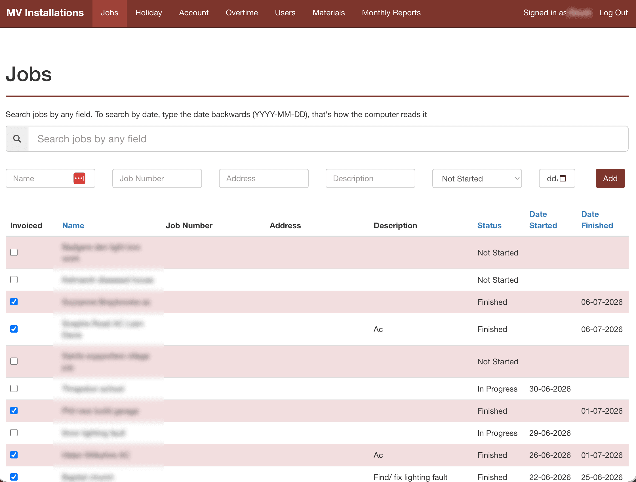Click the 26-06-2026 date started cell

click(x=550, y=455)
